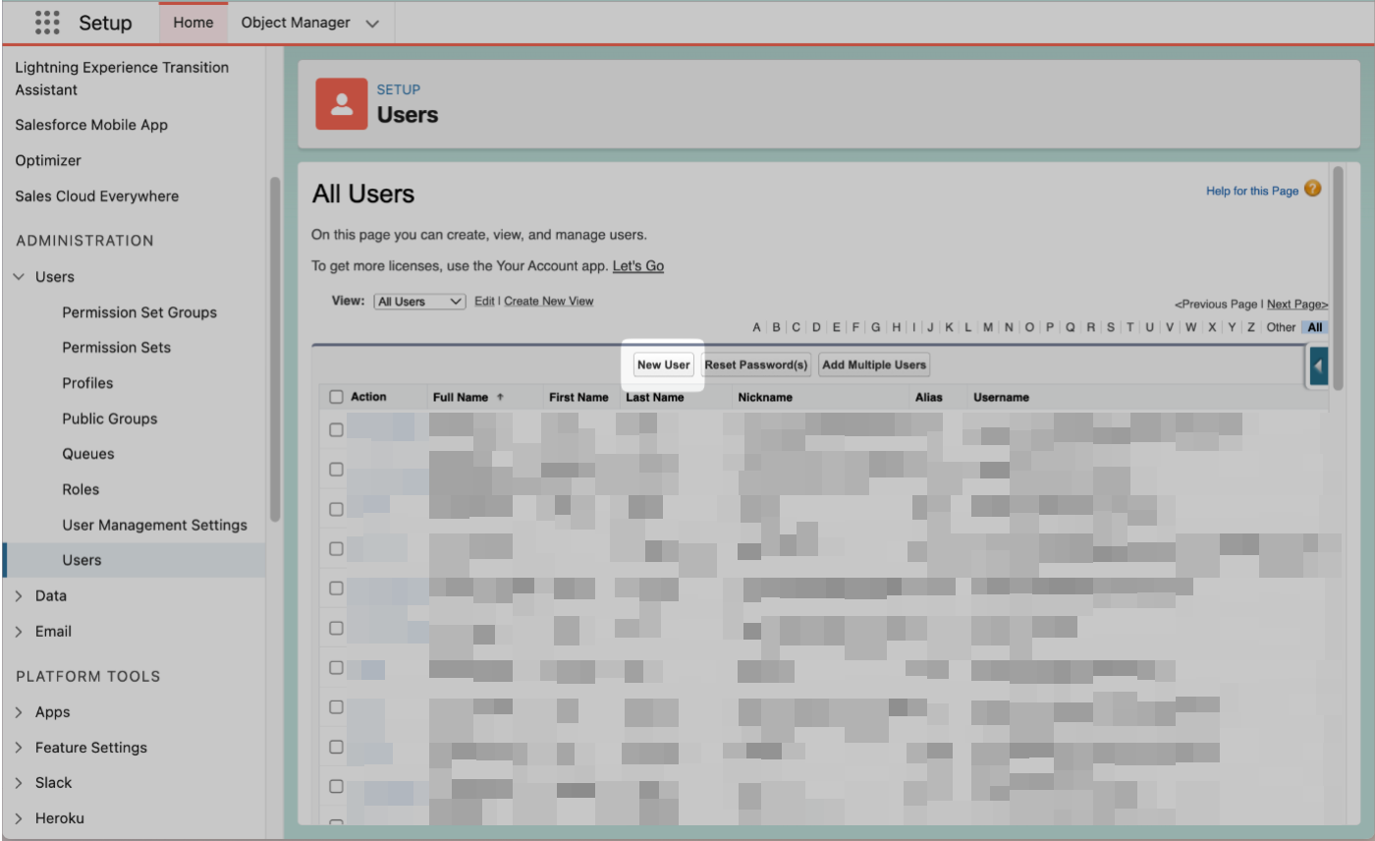Click the sidebar vertical scrollbar

tap(275, 349)
